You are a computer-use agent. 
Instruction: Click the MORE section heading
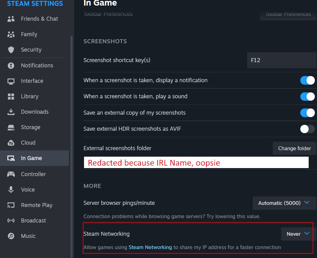click(92, 186)
